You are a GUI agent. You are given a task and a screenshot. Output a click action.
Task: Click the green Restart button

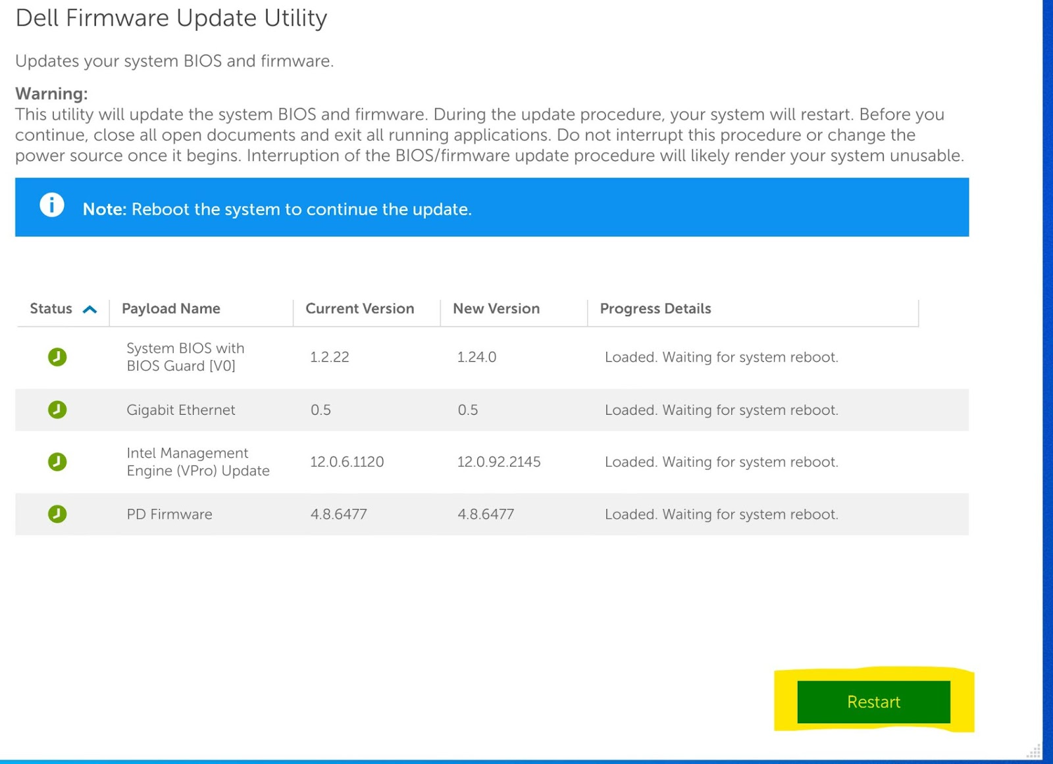click(x=873, y=702)
